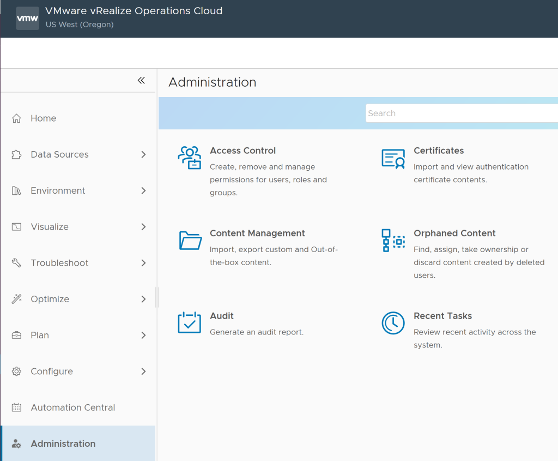
Task: Click the Administration search field
Action: (x=460, y=113)
